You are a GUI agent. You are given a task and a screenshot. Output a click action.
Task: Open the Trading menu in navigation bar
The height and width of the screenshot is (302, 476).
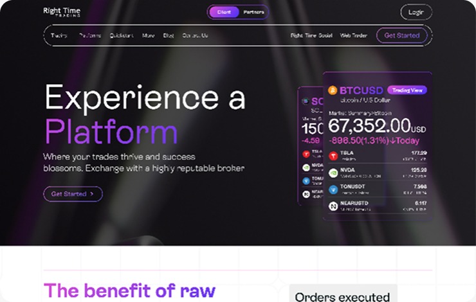click(x=59, y=35)
